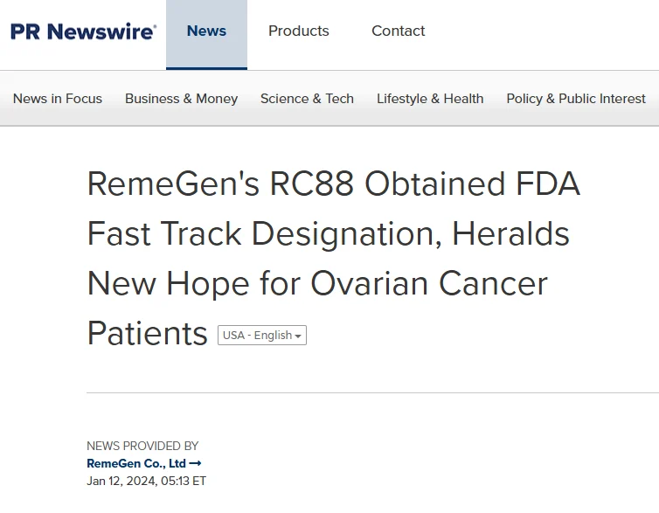Go to the Contact tab

pos(398,31)
